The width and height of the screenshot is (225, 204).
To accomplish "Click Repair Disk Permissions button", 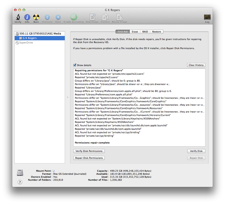I will coord(89,158).
